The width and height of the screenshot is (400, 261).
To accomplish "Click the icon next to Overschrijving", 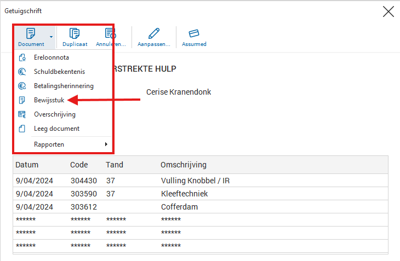I will click(x=22, y=114).
